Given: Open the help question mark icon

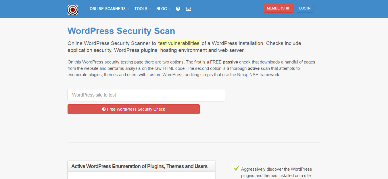Looking at the screenshot, I should coord(178,9).
